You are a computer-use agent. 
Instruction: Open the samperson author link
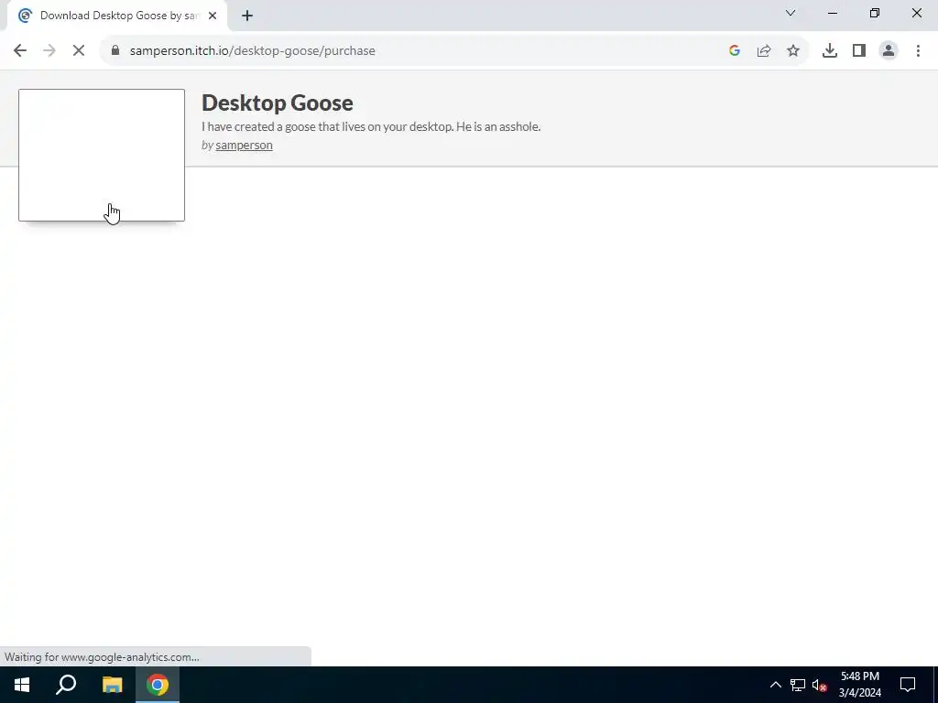click(x=244, y=146)
